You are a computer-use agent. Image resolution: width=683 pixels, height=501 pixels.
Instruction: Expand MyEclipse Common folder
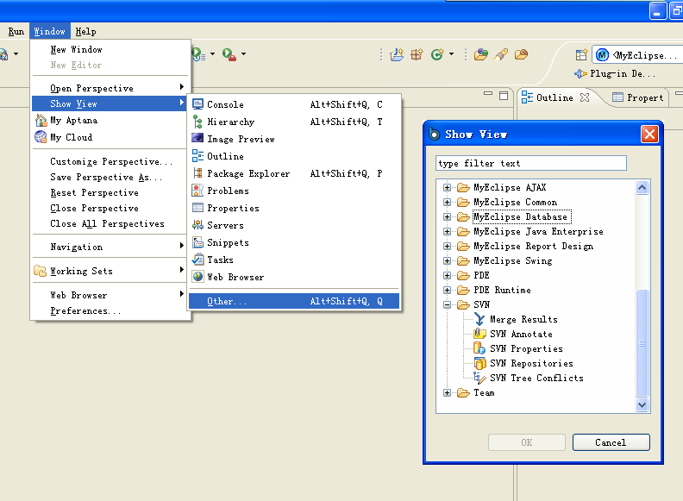coord(447,202)
